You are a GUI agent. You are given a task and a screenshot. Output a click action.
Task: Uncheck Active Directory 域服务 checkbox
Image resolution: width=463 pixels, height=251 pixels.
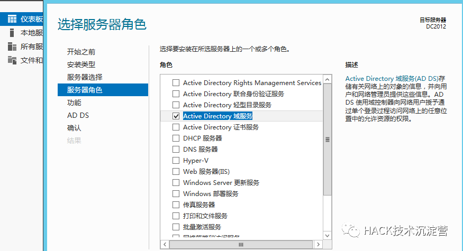pyautogui.click(x=176, y=116)
